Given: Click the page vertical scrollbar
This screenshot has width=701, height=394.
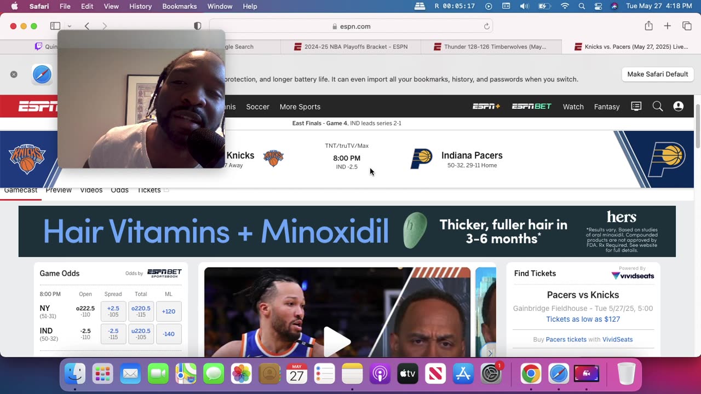Looking at the screenshot, I should point(697,125).
